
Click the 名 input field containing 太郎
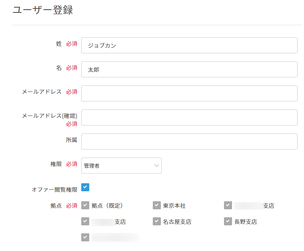(x=189, y=69)
